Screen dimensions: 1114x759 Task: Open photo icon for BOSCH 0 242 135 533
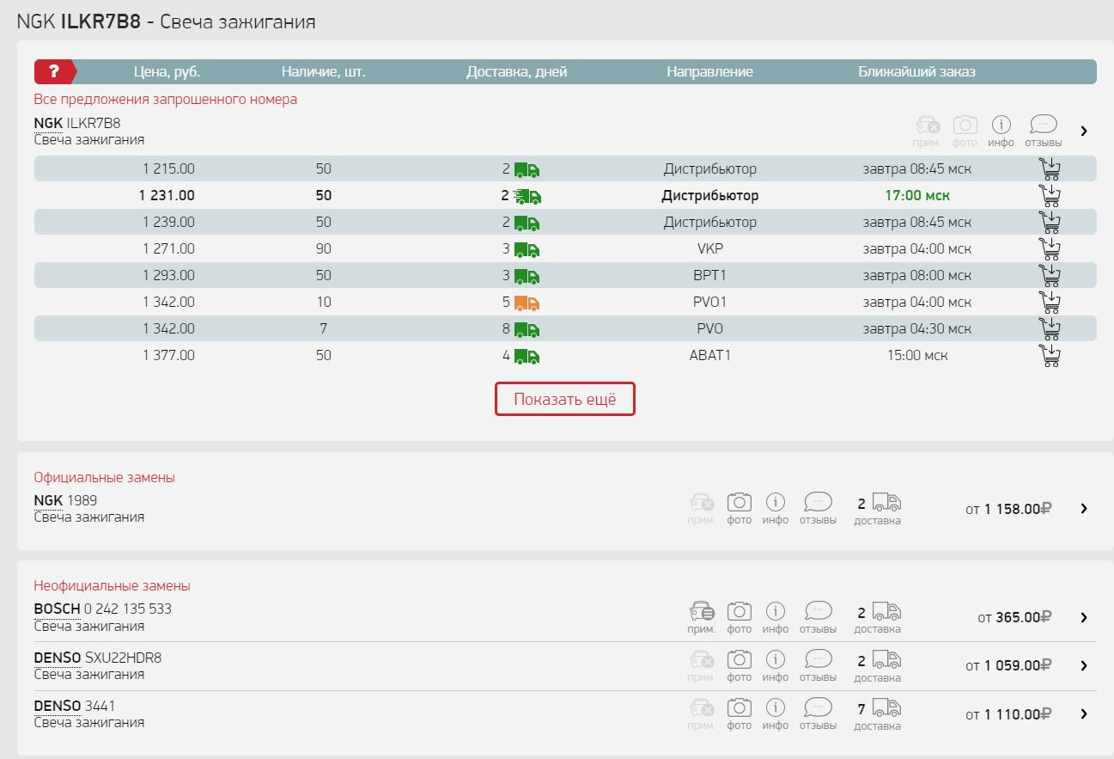[x=739, y=617]
